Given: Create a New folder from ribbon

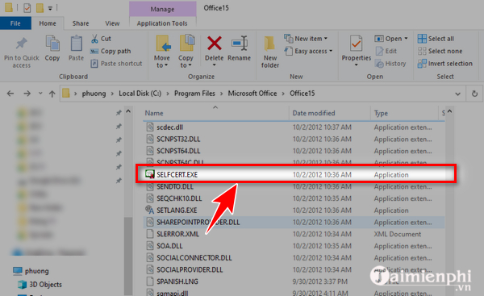Looking at the screenshot, I should (x=270, y=52).
